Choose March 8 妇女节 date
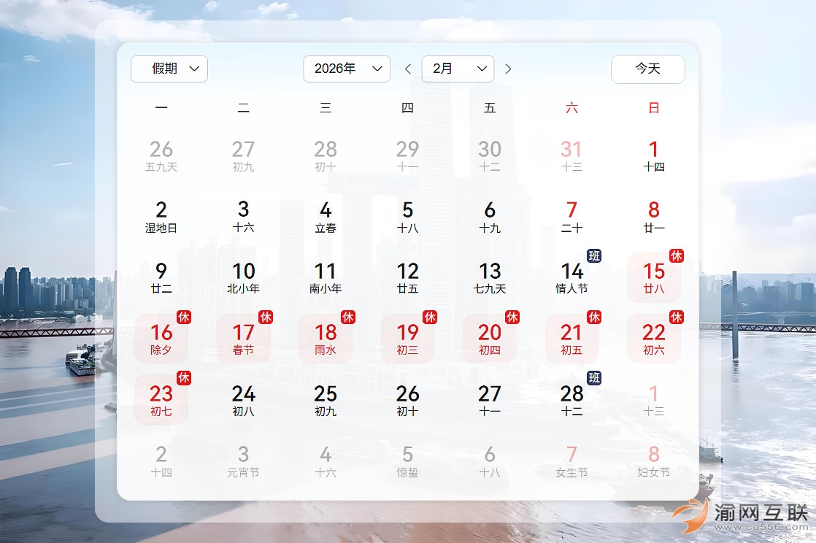Image resolution: width=816 pixels, height=543 pixels. pos(653,461)
